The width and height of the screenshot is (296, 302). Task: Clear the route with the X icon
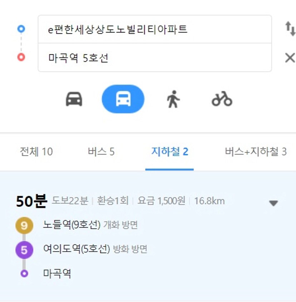pos(290,58)
